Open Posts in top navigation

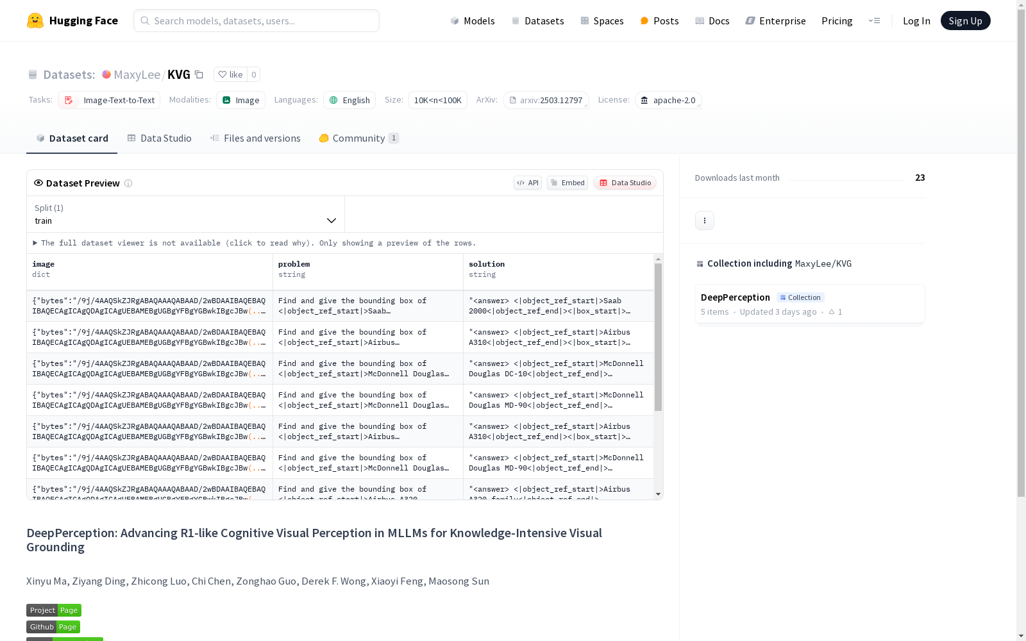coord(659,21)
